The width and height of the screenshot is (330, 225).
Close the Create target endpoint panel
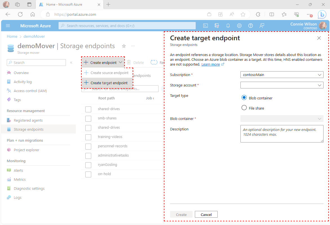tap(319, 38)
